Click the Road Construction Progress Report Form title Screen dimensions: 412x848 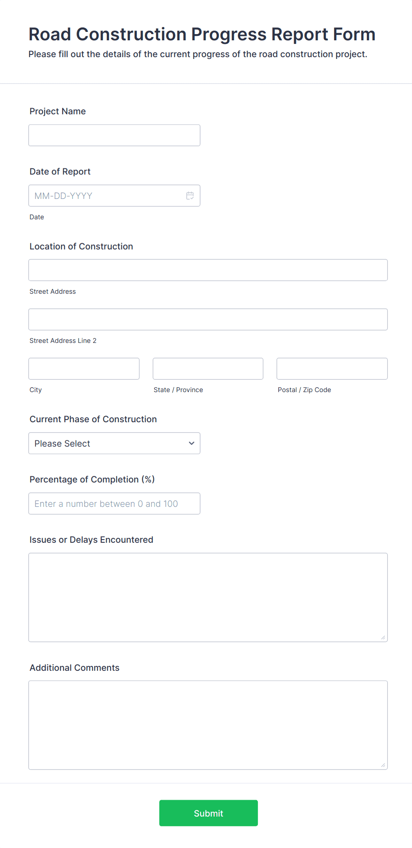(x=202, y=34)
